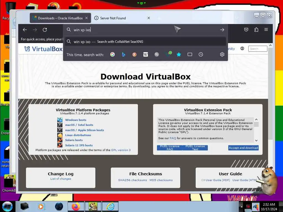Open GPL version 3 link
This screenshot has height=212, width=283.
pos(121,150)
